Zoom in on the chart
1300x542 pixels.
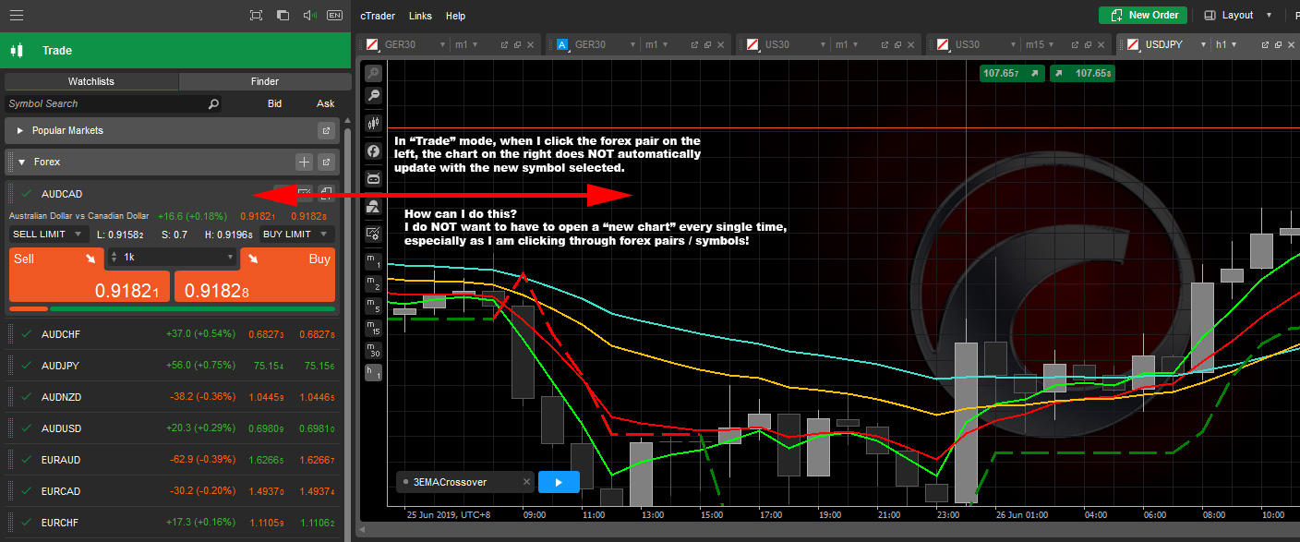pyautogui.click(x=374, y=73)
